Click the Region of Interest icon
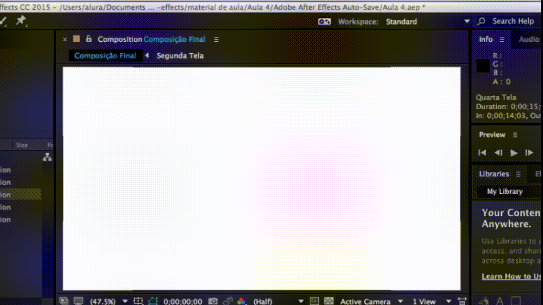 (x=314, y=301)
